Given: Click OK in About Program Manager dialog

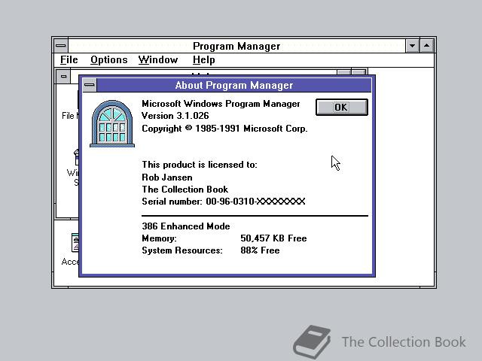Looking at the screenshot, I should click(341, 107).
